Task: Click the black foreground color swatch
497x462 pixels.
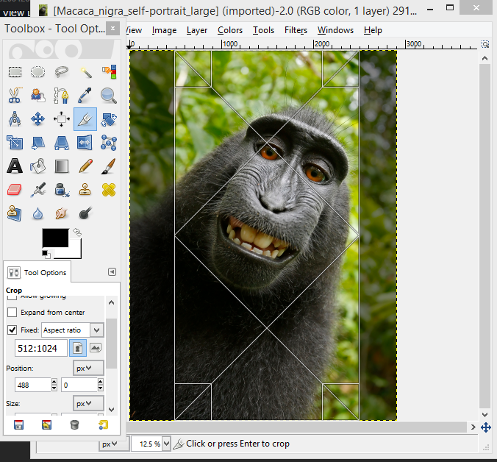Action: (55, 238)
